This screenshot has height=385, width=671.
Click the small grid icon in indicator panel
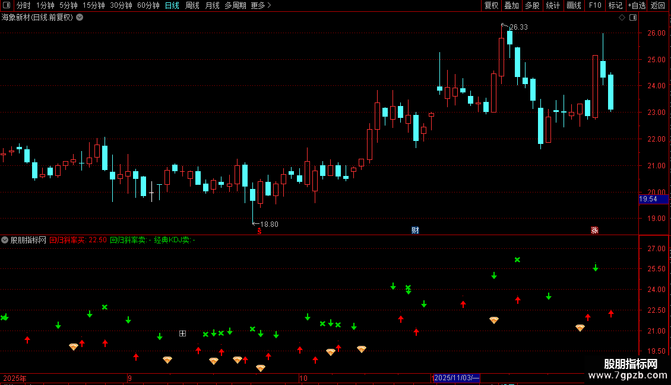183,333
